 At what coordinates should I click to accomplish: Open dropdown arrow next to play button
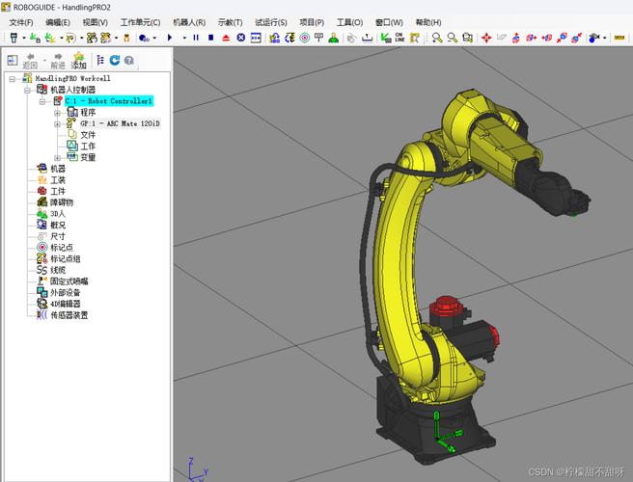[182, 38]
